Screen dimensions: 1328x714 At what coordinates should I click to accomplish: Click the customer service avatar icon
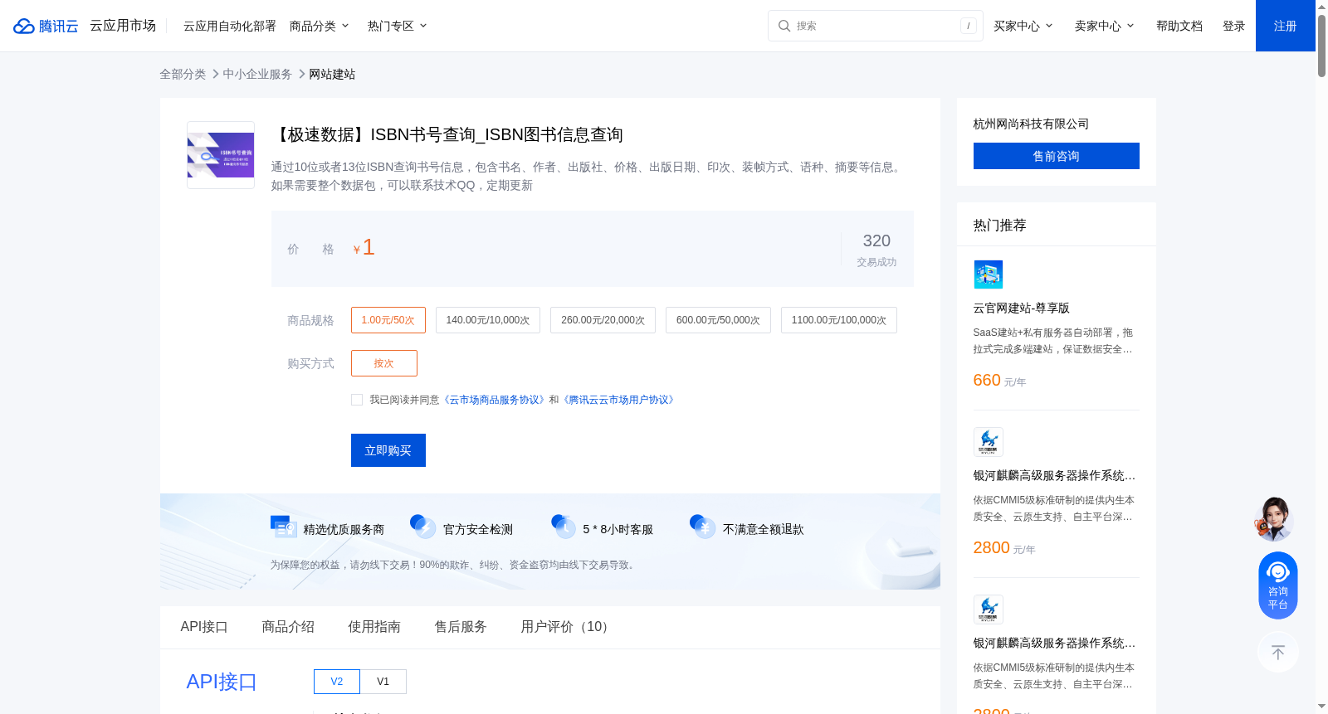(x=1274, y=519)
